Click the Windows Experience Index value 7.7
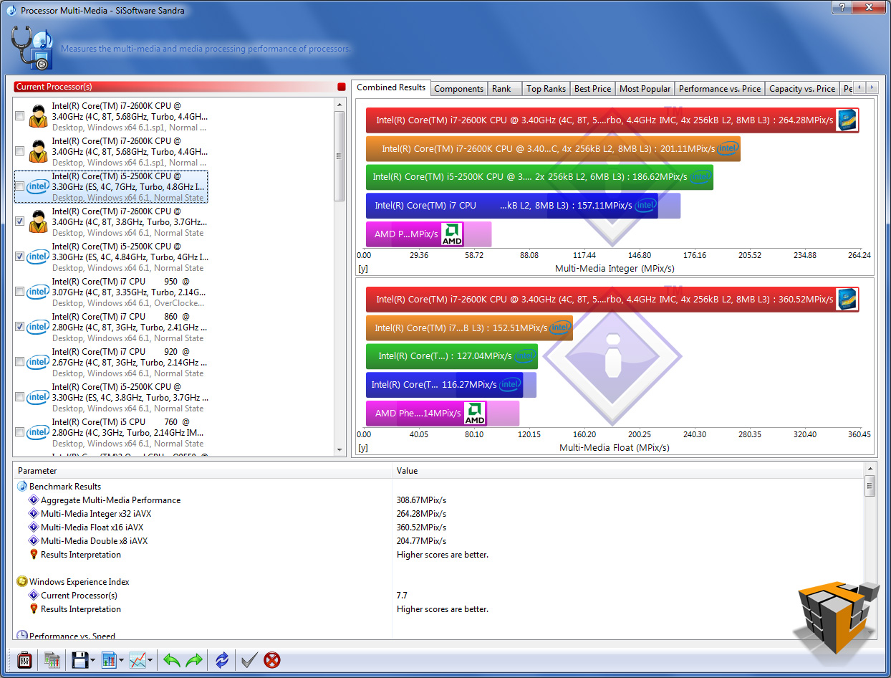The image size is (891, 678). pyautogui.click(x=402, y=596)
